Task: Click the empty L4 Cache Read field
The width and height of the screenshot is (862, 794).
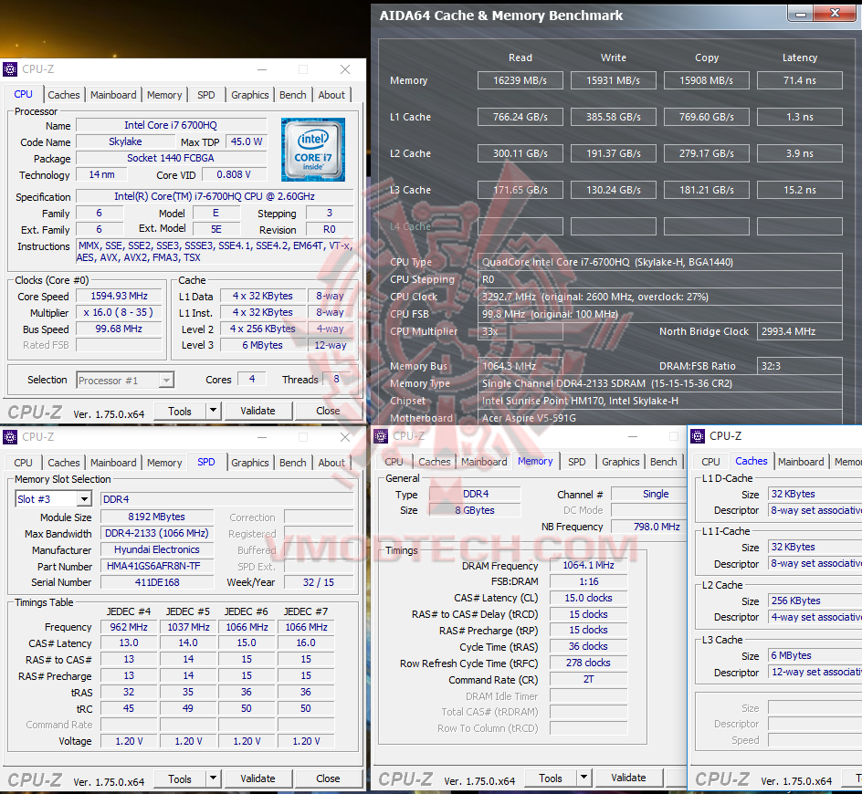Action: point(520,226)
